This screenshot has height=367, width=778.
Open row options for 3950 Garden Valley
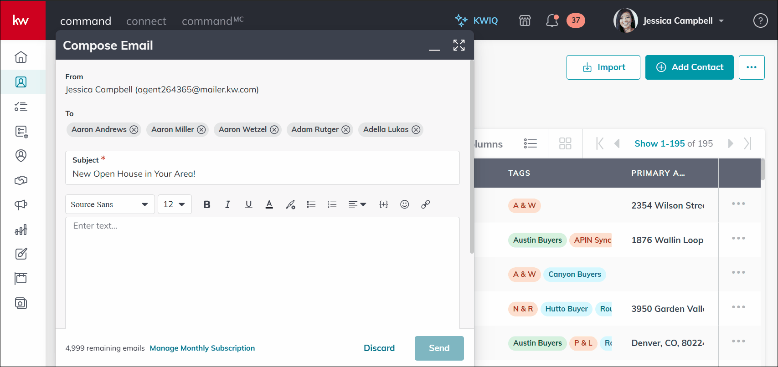click(x=738, y=307)
